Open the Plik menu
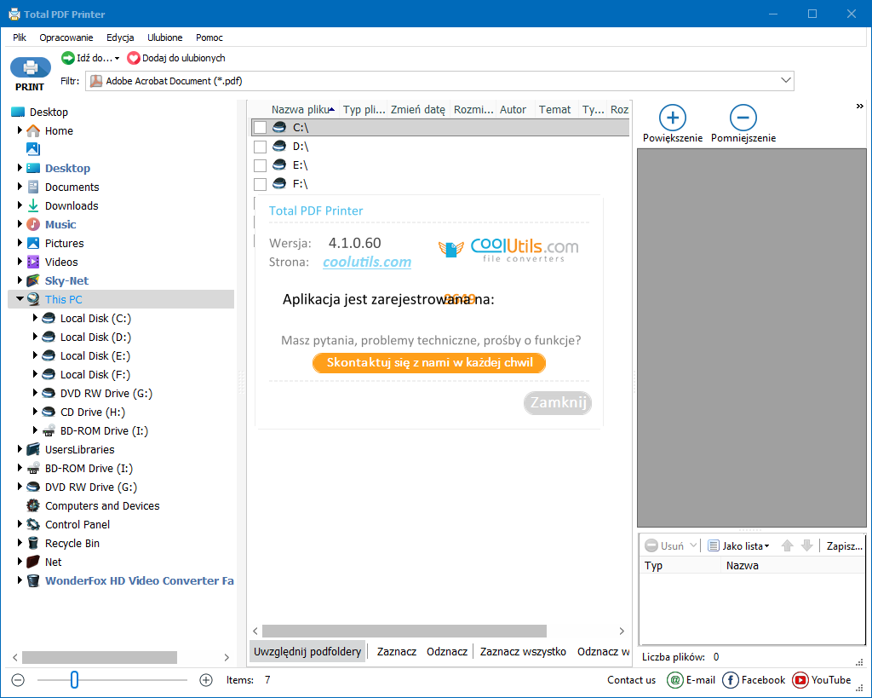Screen dimensions: 872x698 (20, 37)
